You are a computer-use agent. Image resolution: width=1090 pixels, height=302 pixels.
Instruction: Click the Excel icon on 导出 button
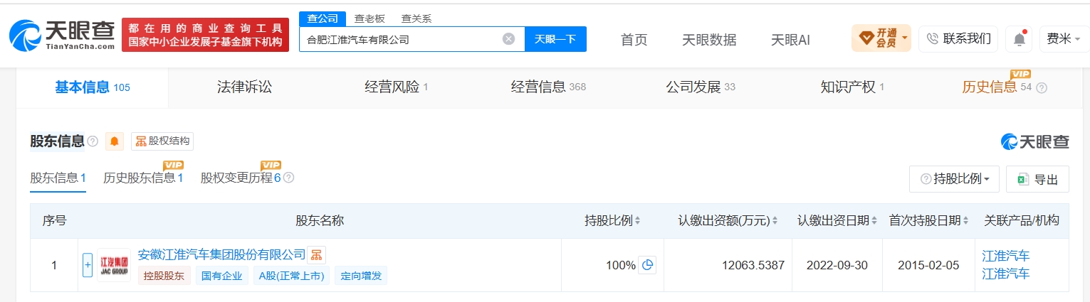[x=1024, y=179]
